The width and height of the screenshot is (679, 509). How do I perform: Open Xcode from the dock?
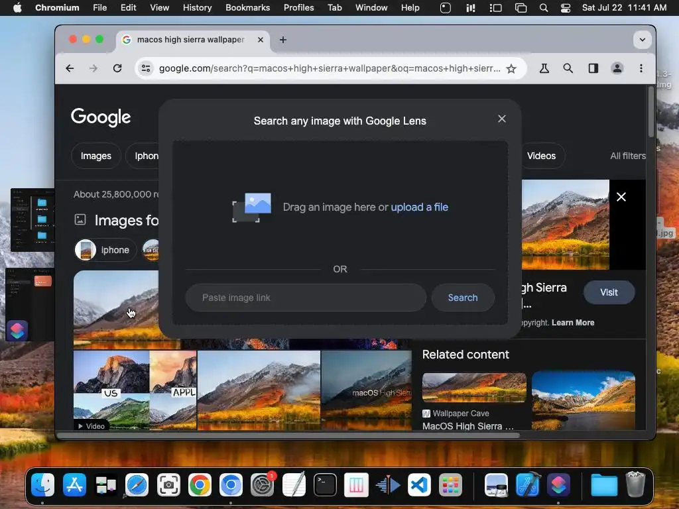[527, 484]
